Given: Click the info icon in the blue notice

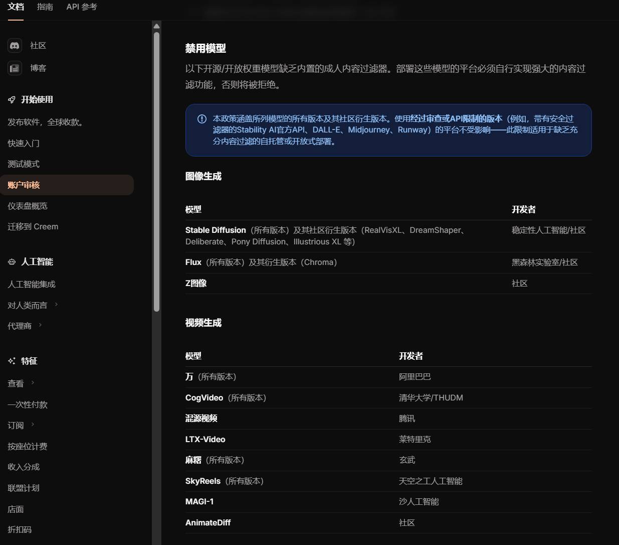Looking at the screenshot, I should click(x=202, y=119).
